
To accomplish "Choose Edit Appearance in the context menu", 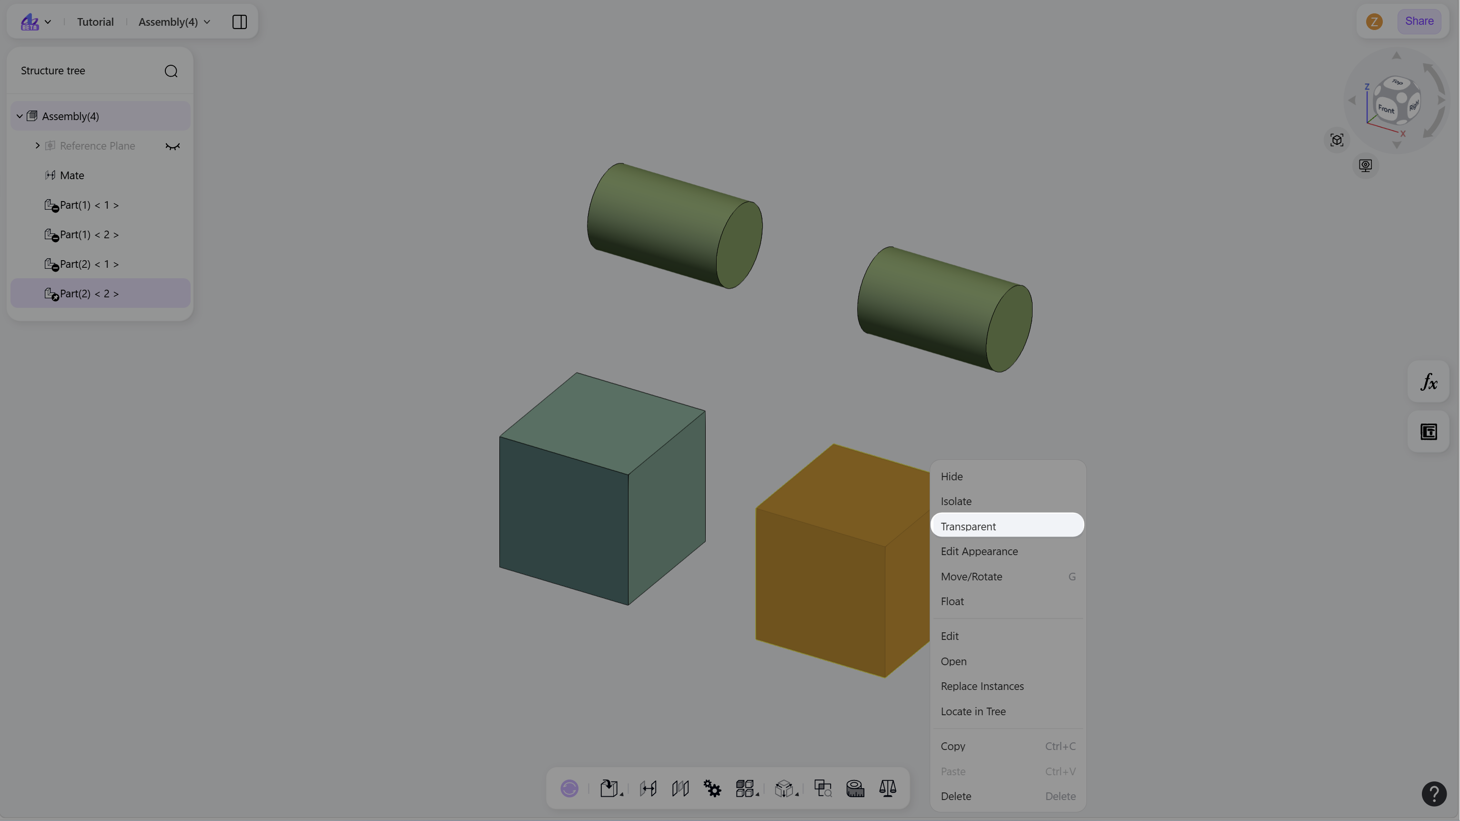I will (x=1007, y=551).
